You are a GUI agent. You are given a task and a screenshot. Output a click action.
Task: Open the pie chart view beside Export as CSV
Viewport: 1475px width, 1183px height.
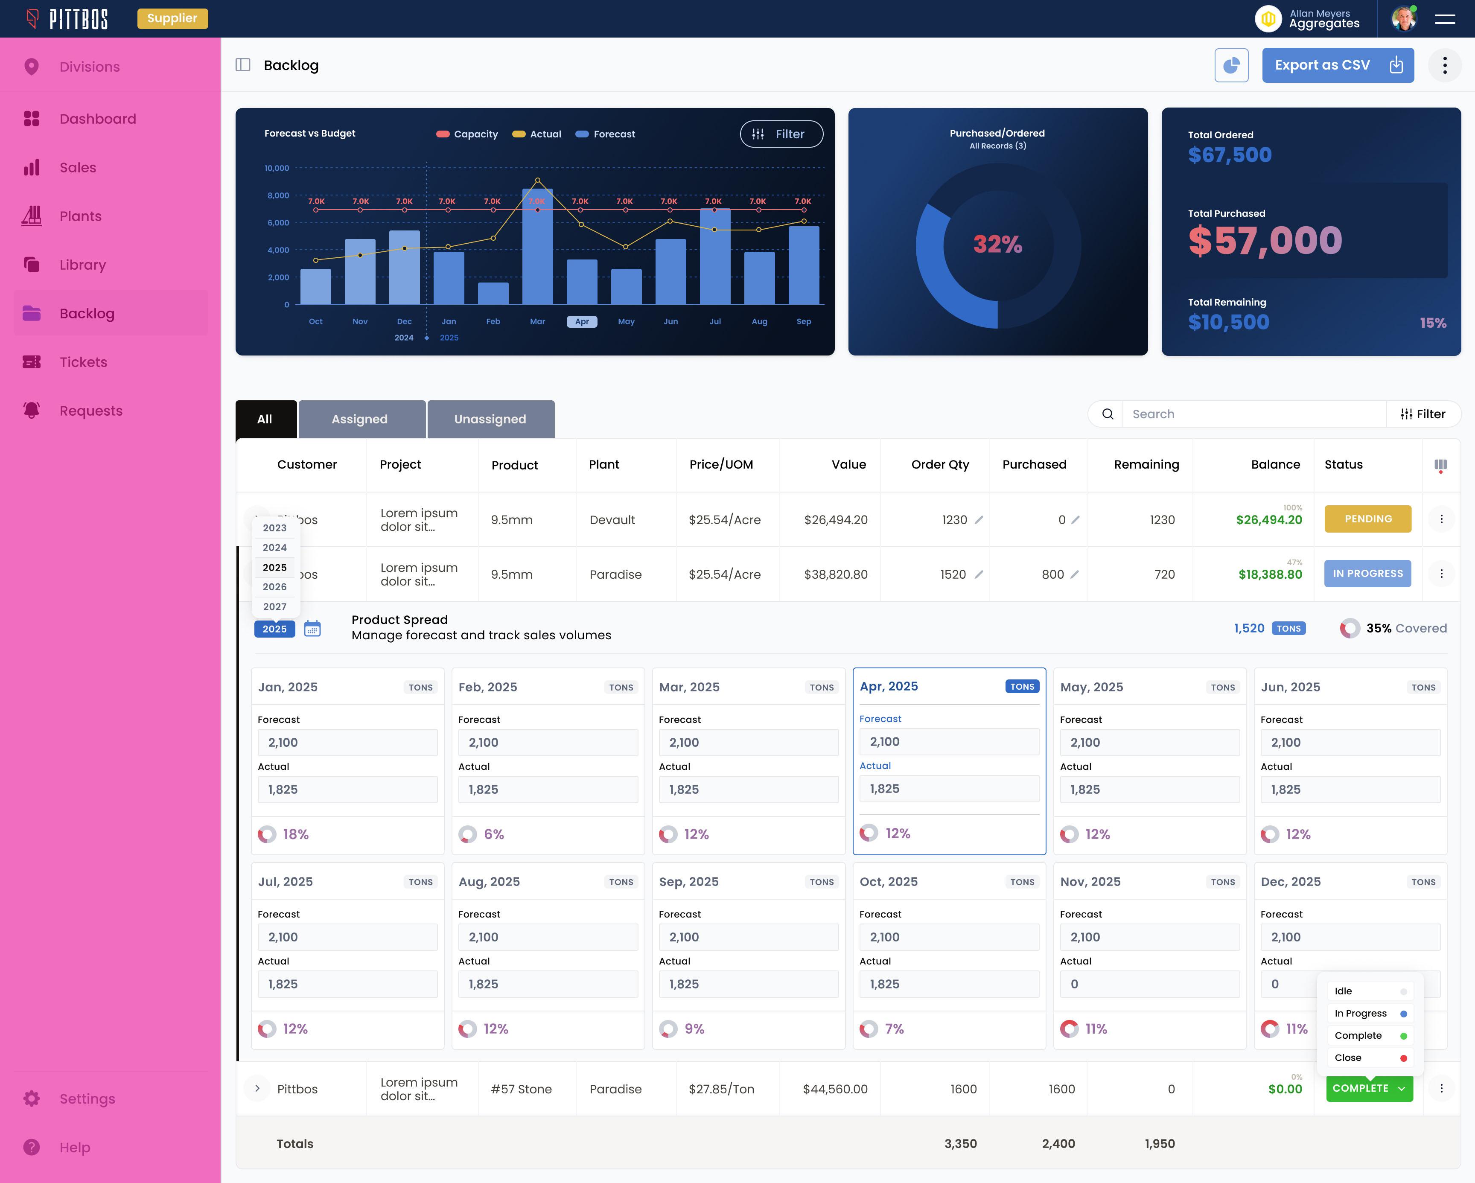point(1231,65)
